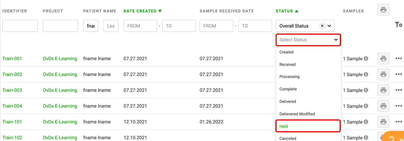
Task: Print the Train-001 row
Action: (x=383, y=59)
